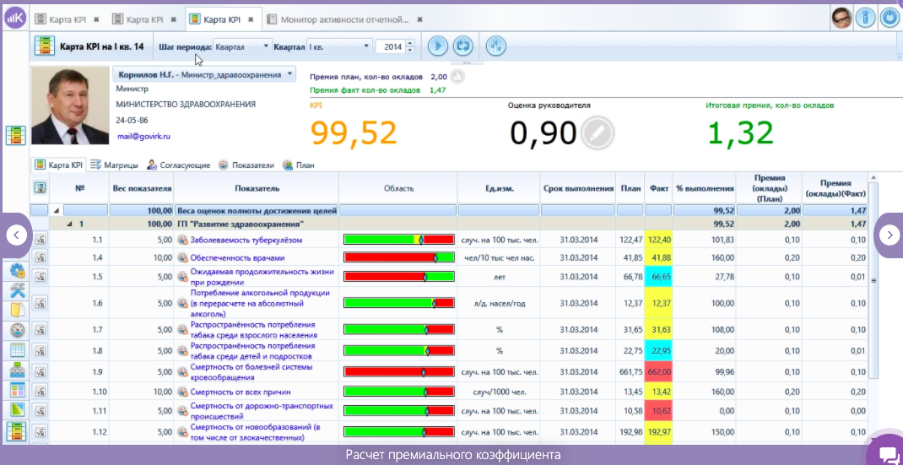
Task: Open the KPI card icon at sidebar bottom
Action: click(x=16, y=431)
